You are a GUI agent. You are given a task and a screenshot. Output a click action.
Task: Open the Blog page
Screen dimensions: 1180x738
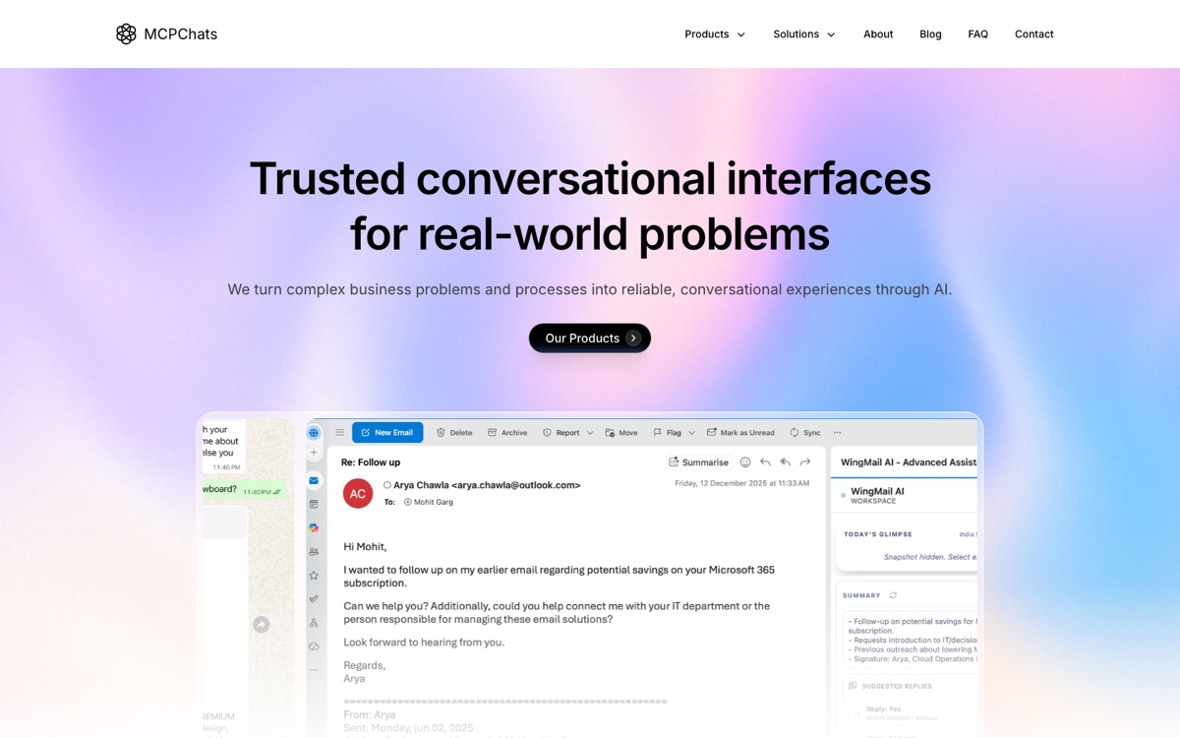point(930,34)
